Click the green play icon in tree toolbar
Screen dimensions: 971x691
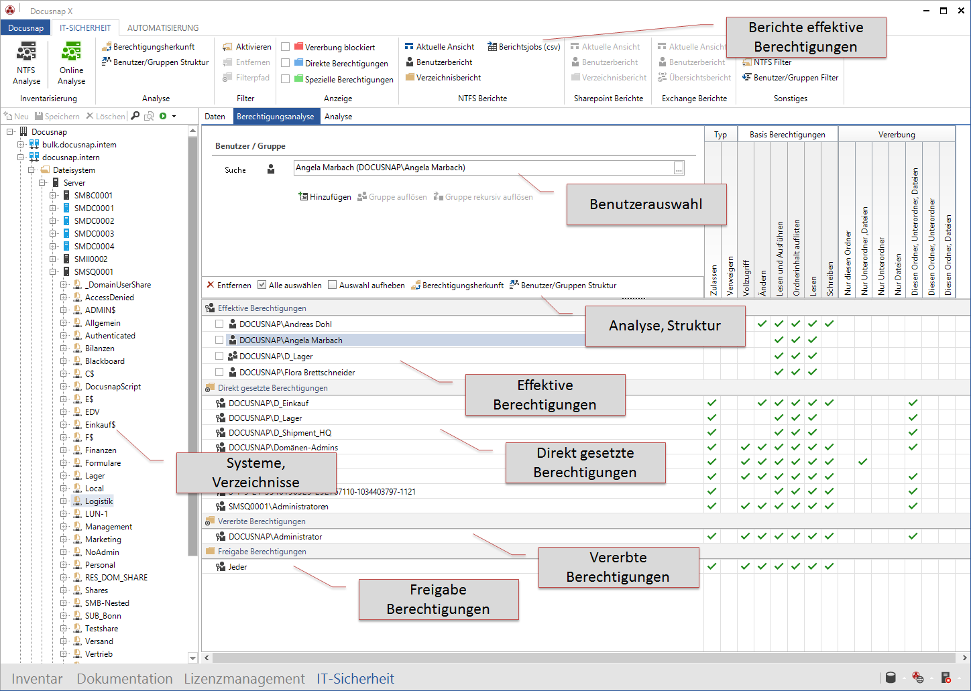(x=163, y=116)
